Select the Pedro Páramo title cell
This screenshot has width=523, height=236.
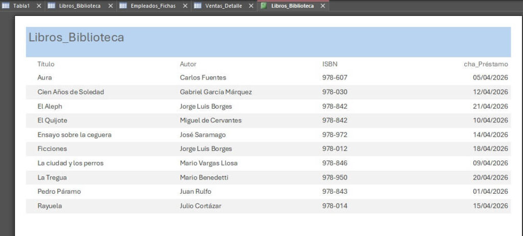click(x=59, y=191)
